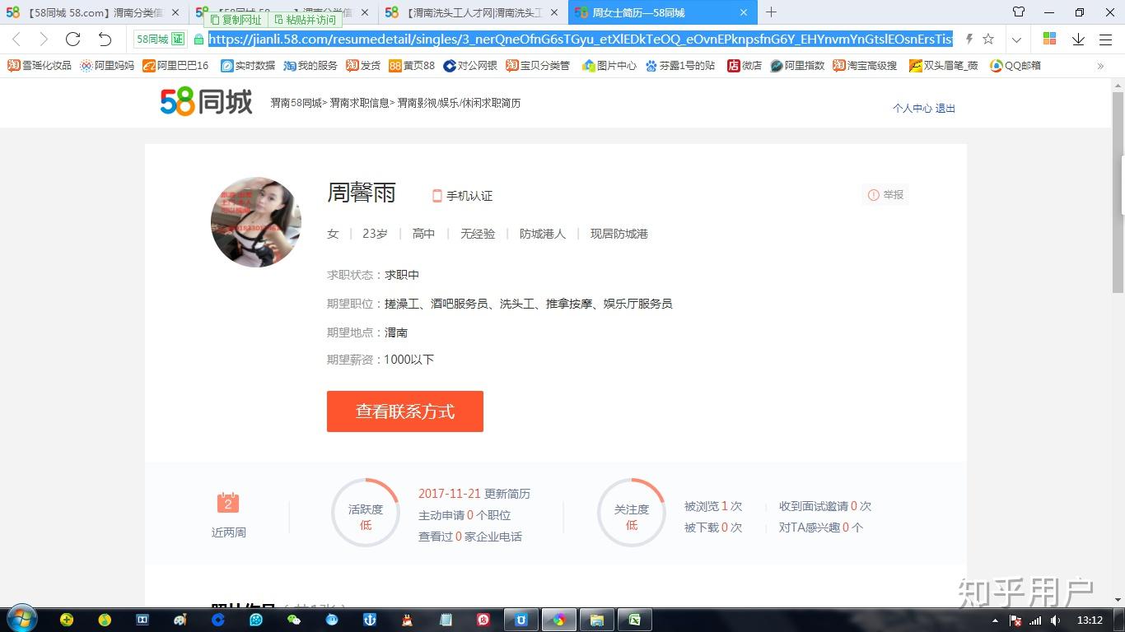This screenshot has width=1125, height=632.
Task: Expand more bookmarks with the double chevron
Action: [1100, 66]
